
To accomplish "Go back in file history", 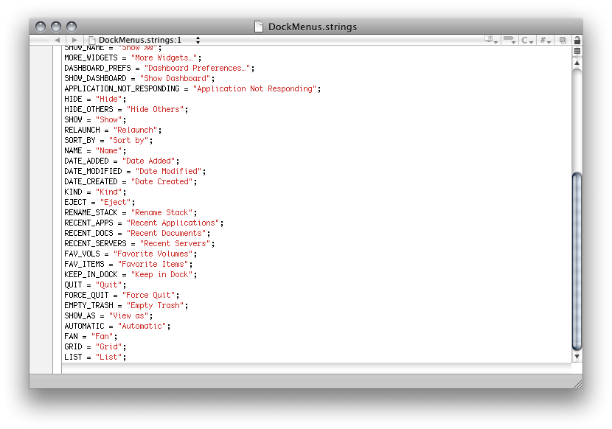I will point(58,40).
